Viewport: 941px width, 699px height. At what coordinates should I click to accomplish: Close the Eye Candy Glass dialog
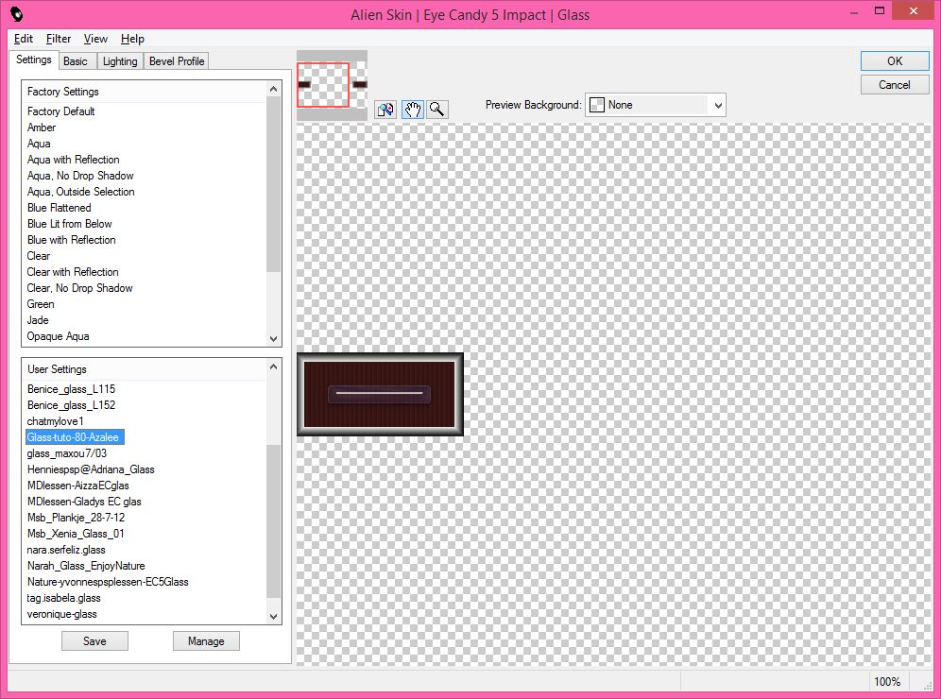pos(914,10)
